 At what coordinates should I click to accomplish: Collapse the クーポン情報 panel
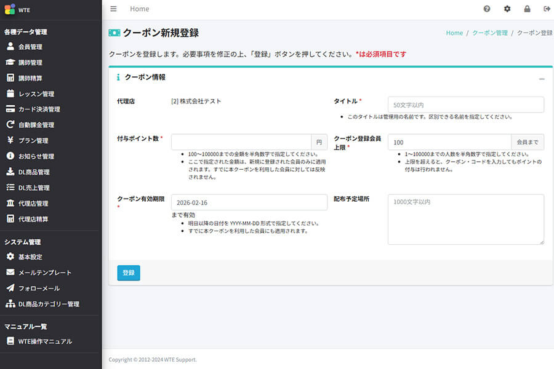[x=542, y=79]
